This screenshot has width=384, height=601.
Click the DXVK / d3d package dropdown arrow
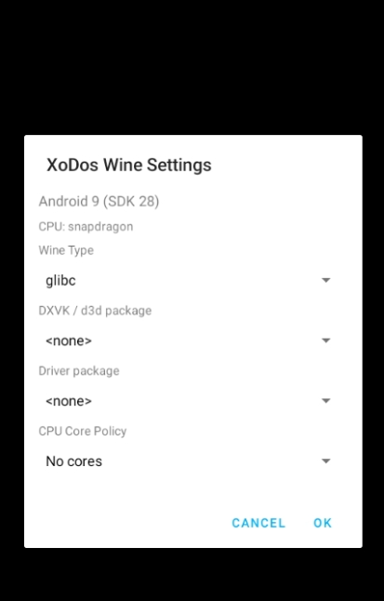click(325, 341)
